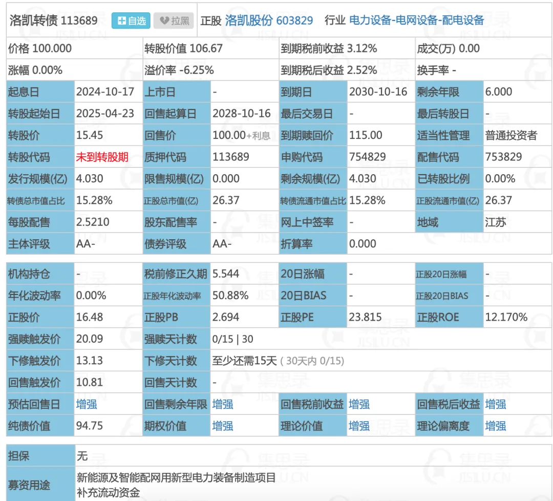Screen dimensions: 553x501
Task: Click 增强 link for 理论价值
Action: (x=359, y=426)
